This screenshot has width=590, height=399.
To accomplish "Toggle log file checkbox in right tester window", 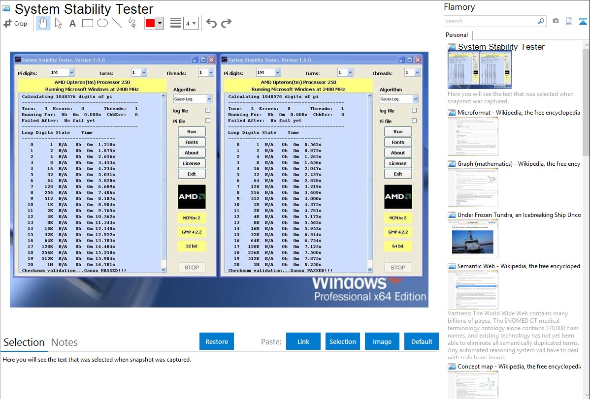I will pos(414,111).
